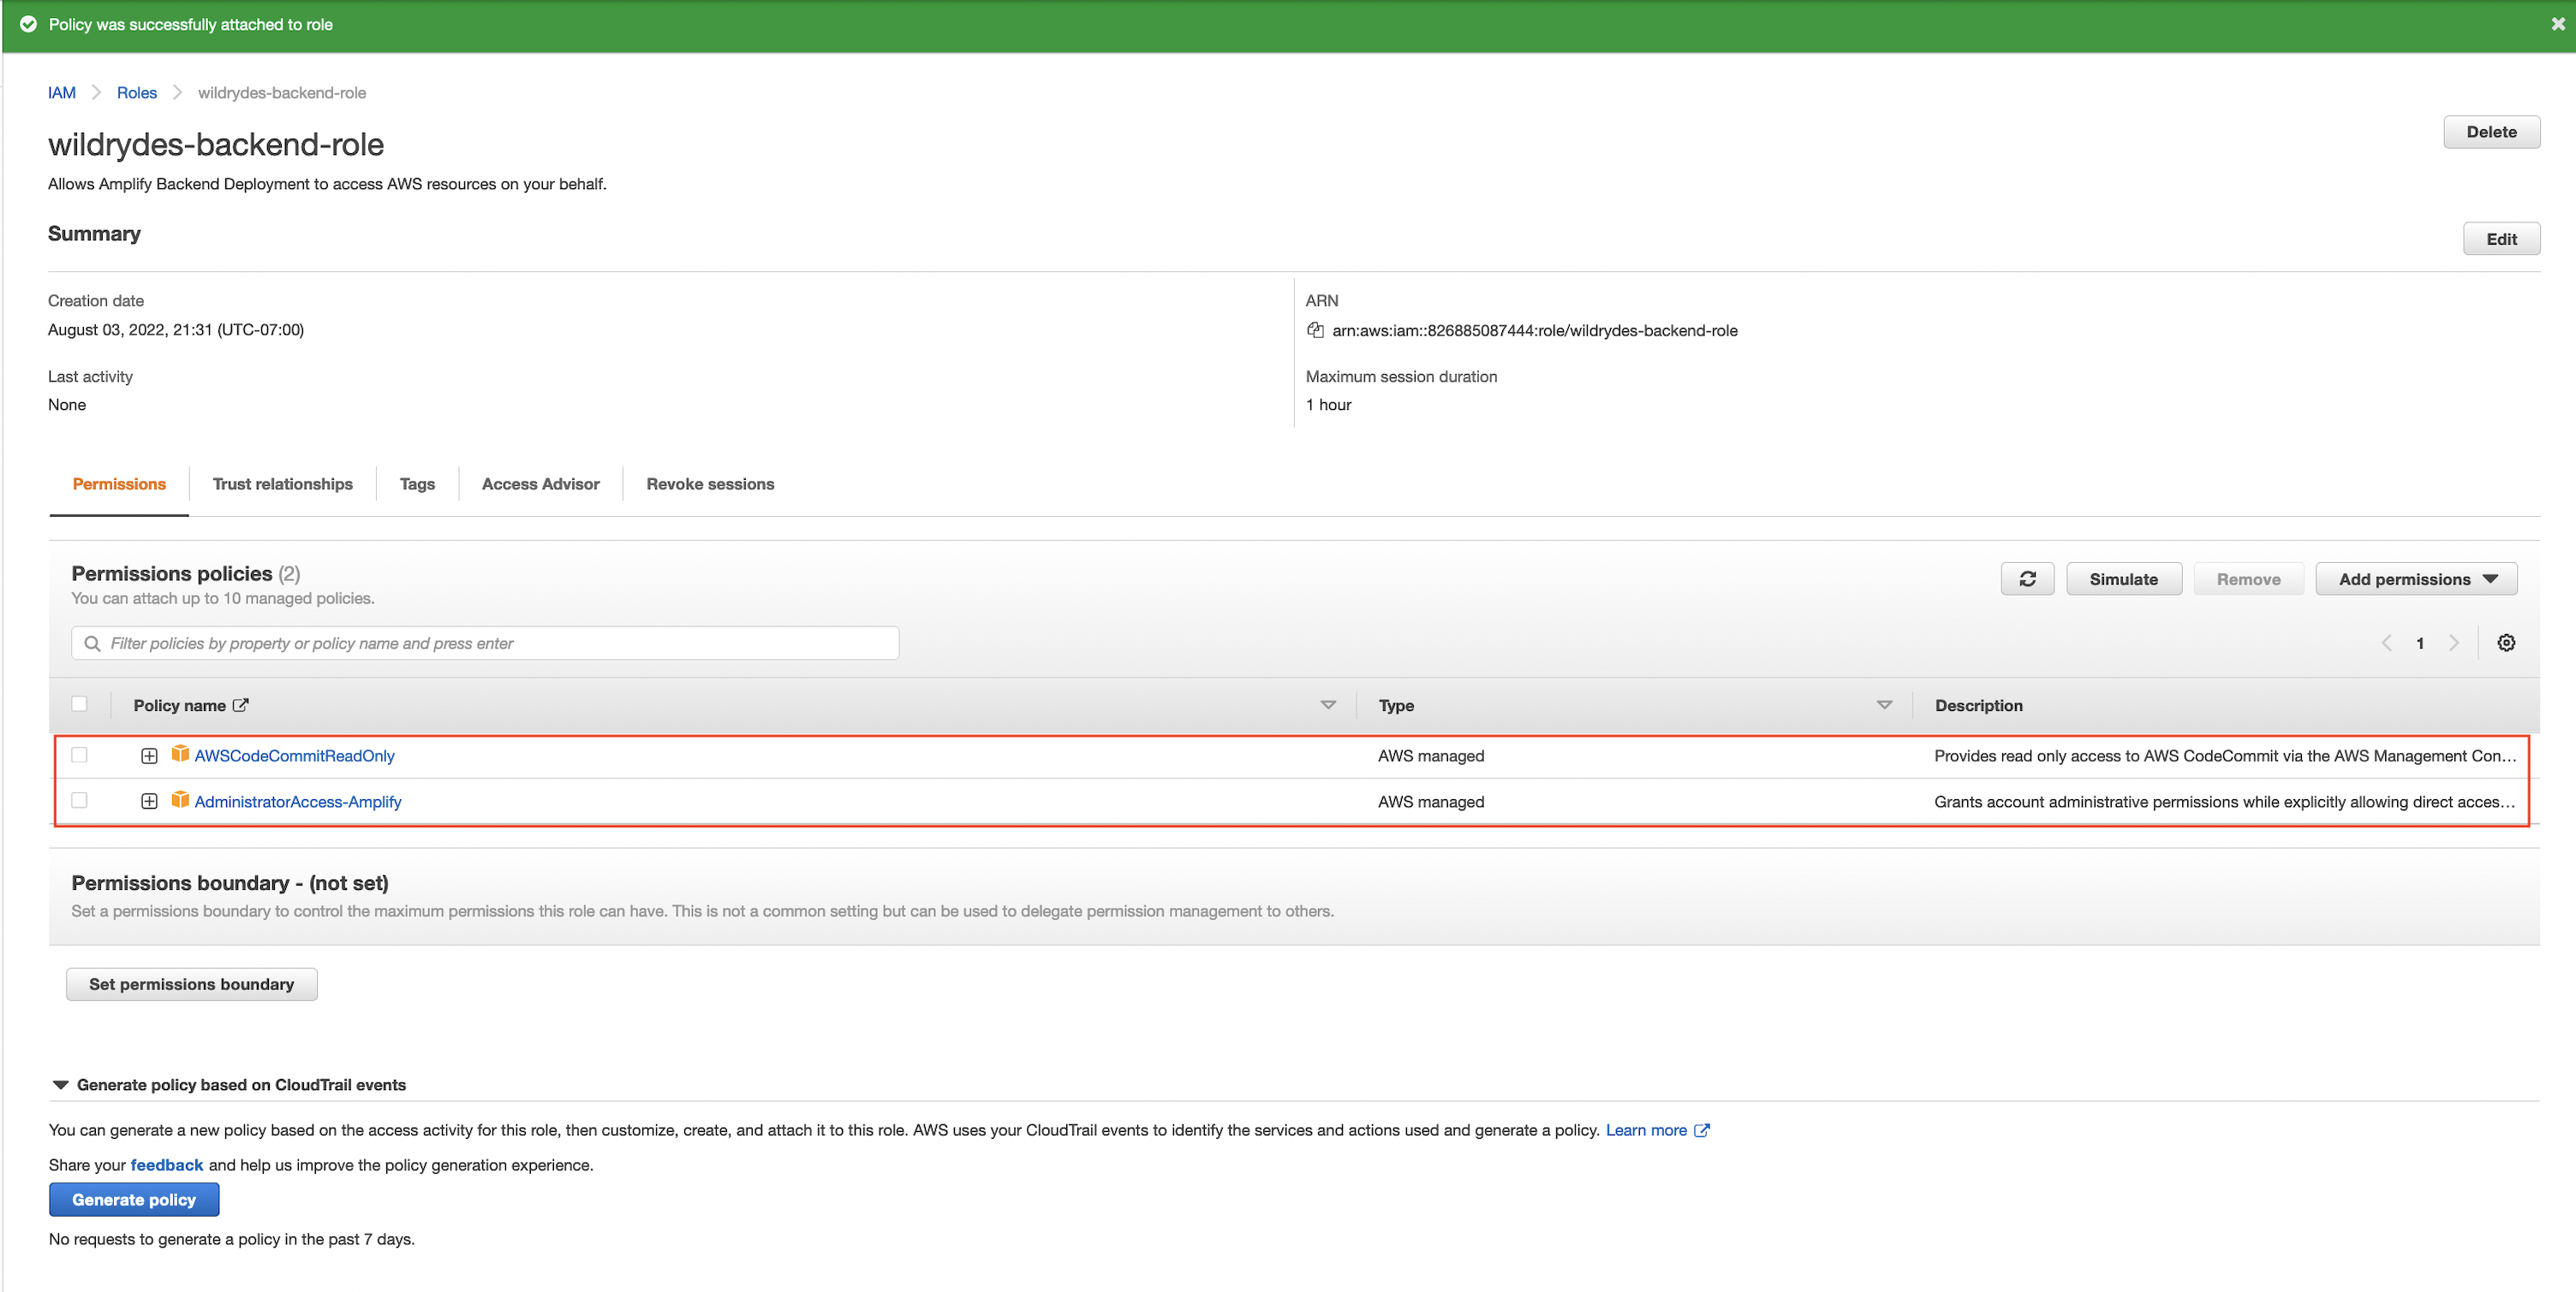
Task: Switch to the Trust relationships tab
Action: pos(283,483)
